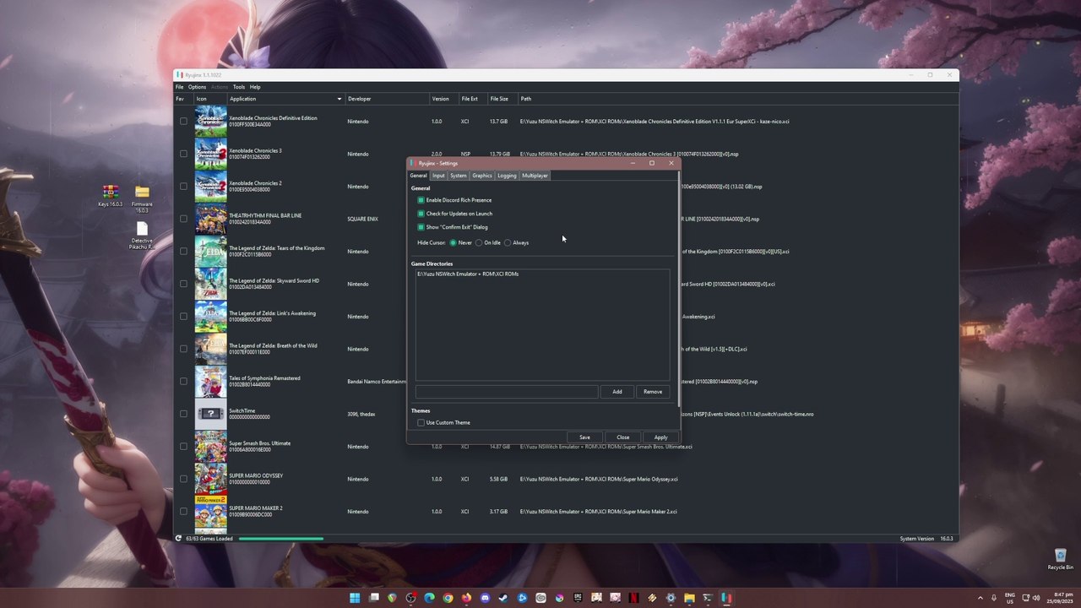1081x608 pixels.
Task: Select the Xenoblade Chronicles 3 cover icon
Action: coord(210,154)
